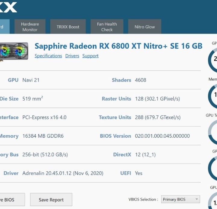The image size is (217, 209).
Task: Click the Driver label
Action: [x=11, y=173]
